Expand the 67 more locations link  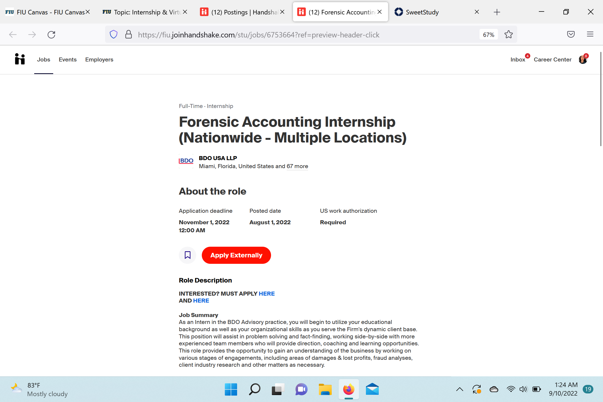tap(297, 166)
